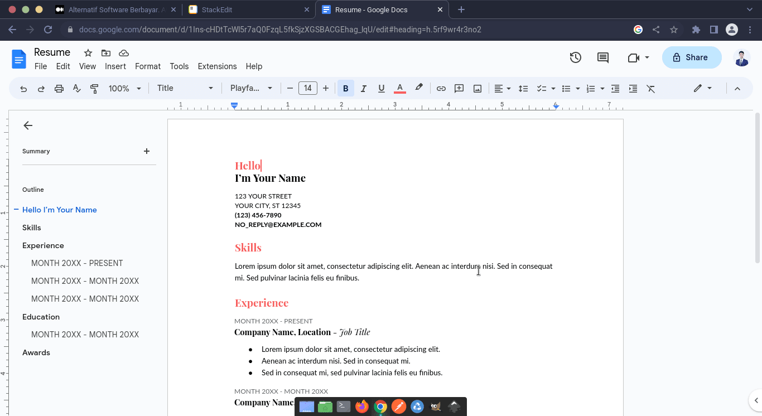Toggle Underline formatting

coord(382,89)
